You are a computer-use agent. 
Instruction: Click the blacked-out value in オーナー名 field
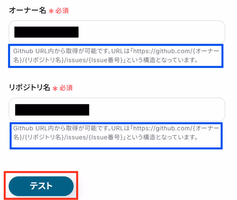(46, 32)
